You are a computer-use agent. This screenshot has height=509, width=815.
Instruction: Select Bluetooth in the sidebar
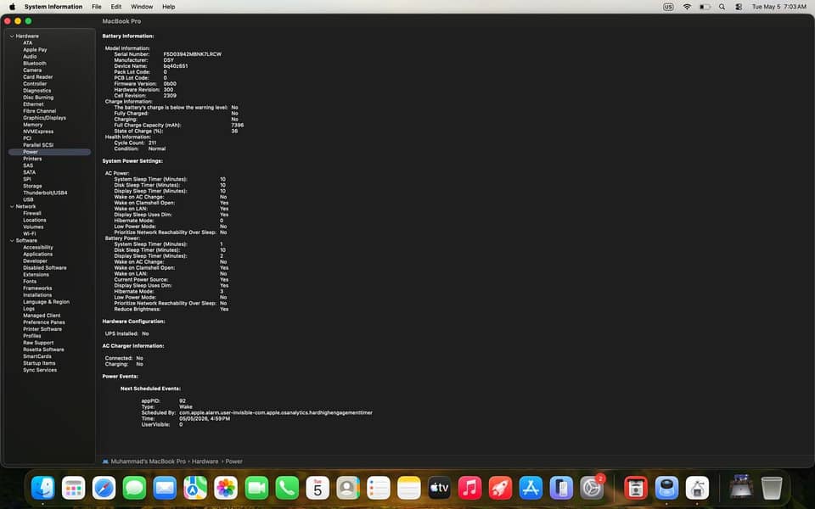tap(35, 64)
